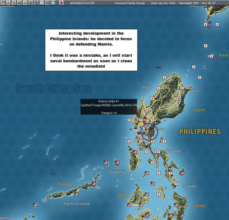Select US flag at Puerto Princesa on Palawan

(x=76, y=194)
